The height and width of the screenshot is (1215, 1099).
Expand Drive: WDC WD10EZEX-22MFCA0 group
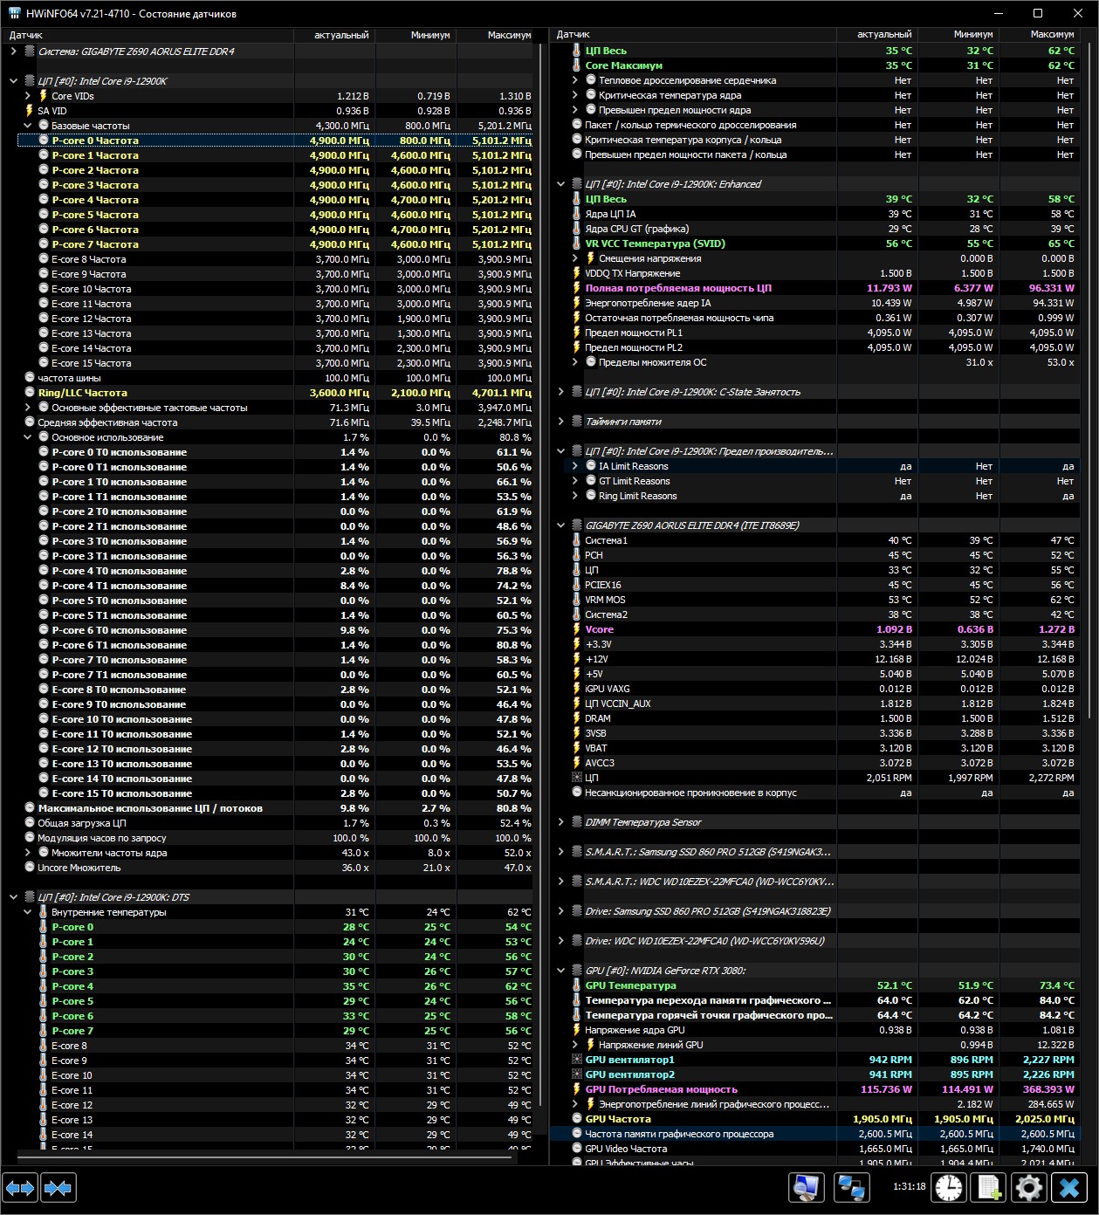[x=560, y=941]
